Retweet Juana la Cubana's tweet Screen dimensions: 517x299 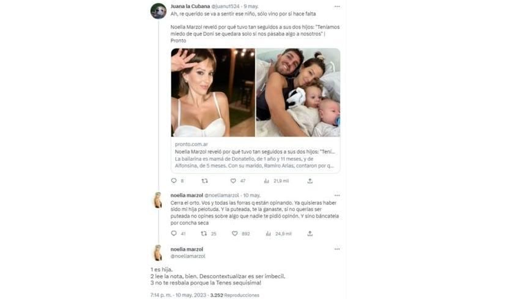[x=204, y=181]
